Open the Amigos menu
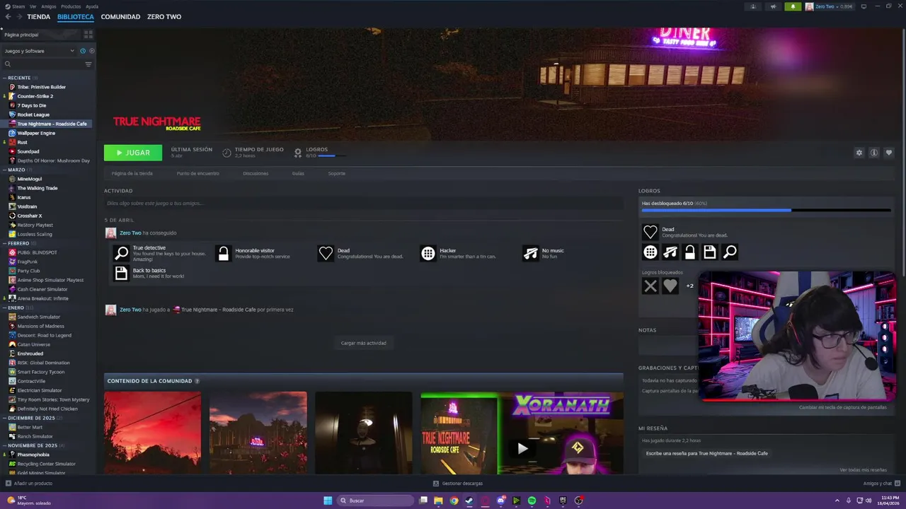This screenshot has height=509, width=906. [x=49, y=6]
